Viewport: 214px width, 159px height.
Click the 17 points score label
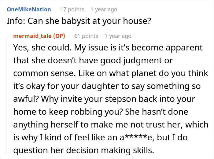[72, 9]
